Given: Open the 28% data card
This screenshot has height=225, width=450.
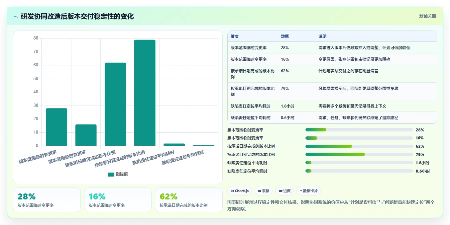Looking at the screenshot, I should tap(47, 200).
